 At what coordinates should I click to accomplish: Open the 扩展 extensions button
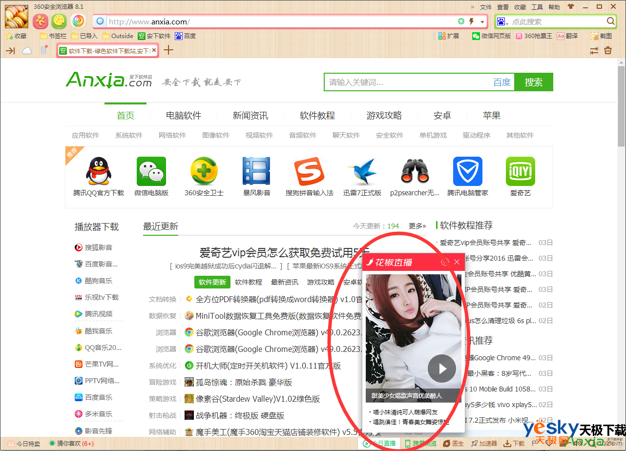click(449, 36)
